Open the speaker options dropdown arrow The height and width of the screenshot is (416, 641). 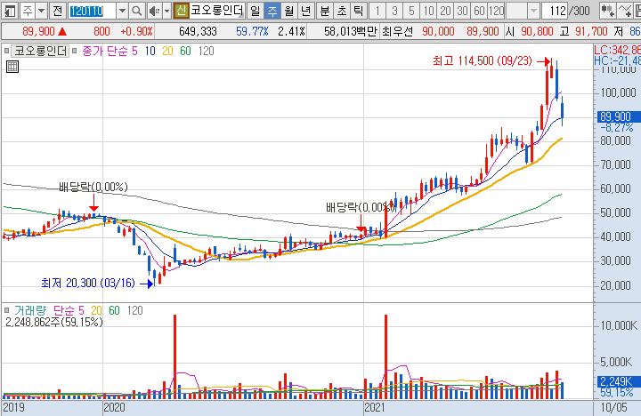166,11
